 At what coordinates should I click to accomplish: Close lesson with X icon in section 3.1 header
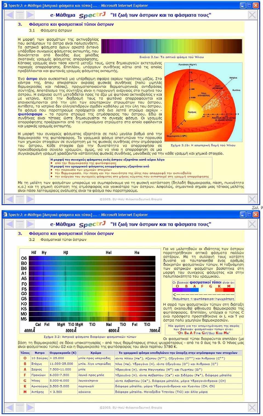pyautogui.click(x=252, y=15)
